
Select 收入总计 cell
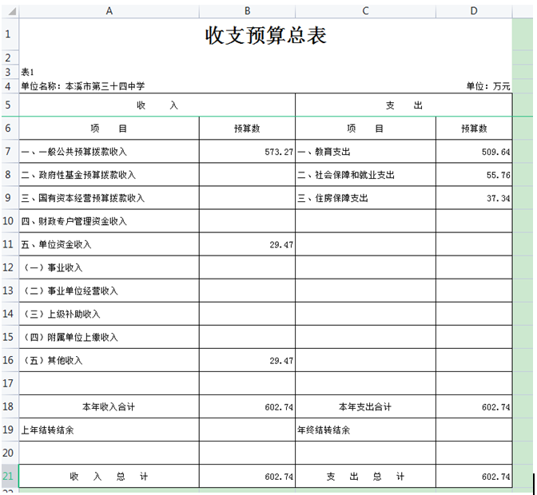pos(109,476)
